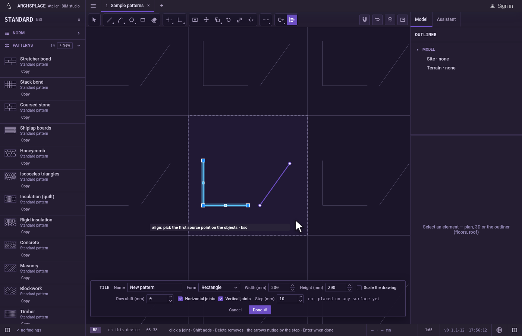Uncheck Horizontal joints checkbox
This screenshot has height=336, width=522.
180,299
